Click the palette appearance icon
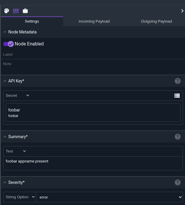The width and height of the screenshot is (185, 205). (6, 11)
